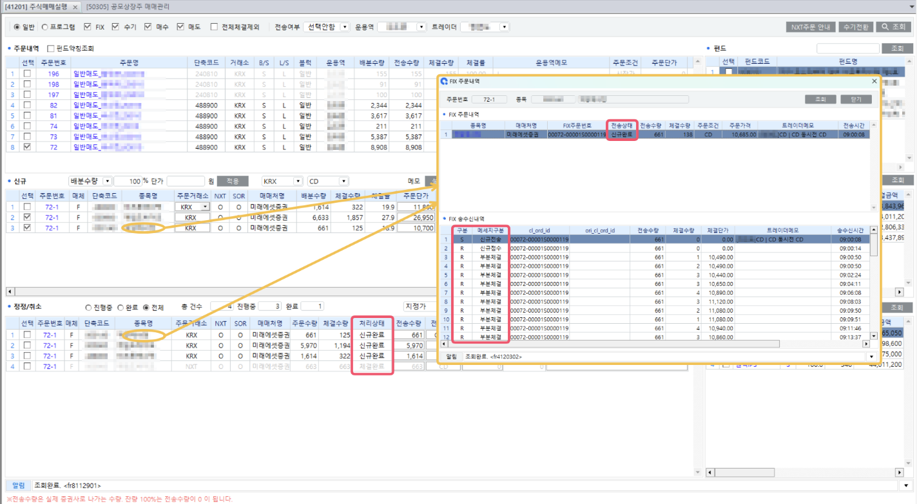Enable the 전체체결제외 checkbox
The width and height of the screenshot is (917, 504).
[x=213, y=27]
